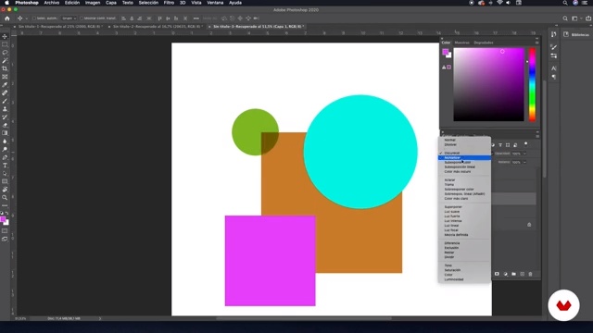Switch to 'Sin título-1-Recuperado' document tab
Viewport: 593px width, 333px height.
point(60,27)
